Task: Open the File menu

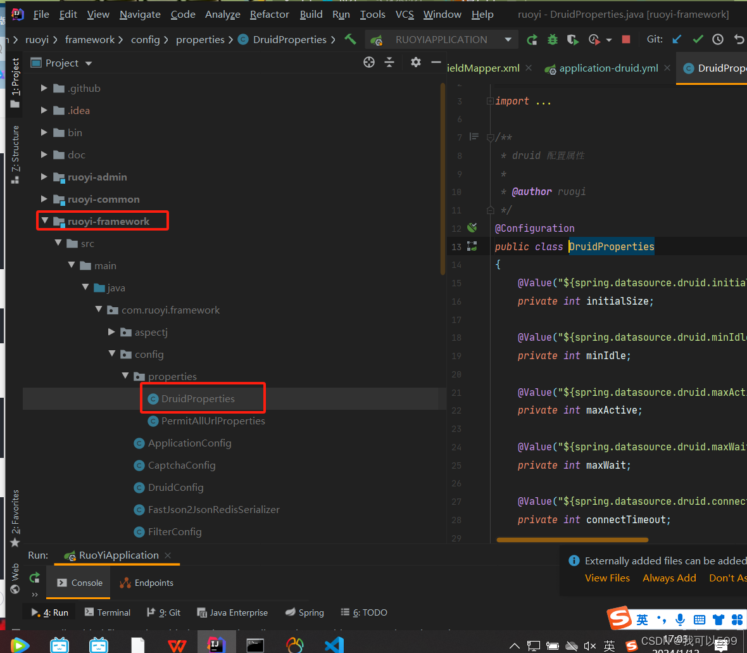Action: tap(41, 15)
